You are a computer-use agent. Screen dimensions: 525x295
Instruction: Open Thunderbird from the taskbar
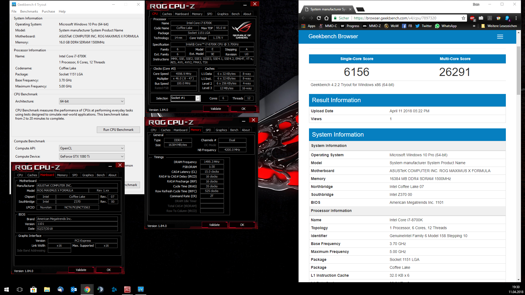(60, 289)
